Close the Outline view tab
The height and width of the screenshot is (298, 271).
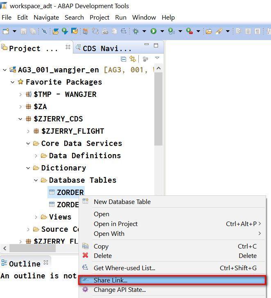pyautogui.click(x=46, y=262)
